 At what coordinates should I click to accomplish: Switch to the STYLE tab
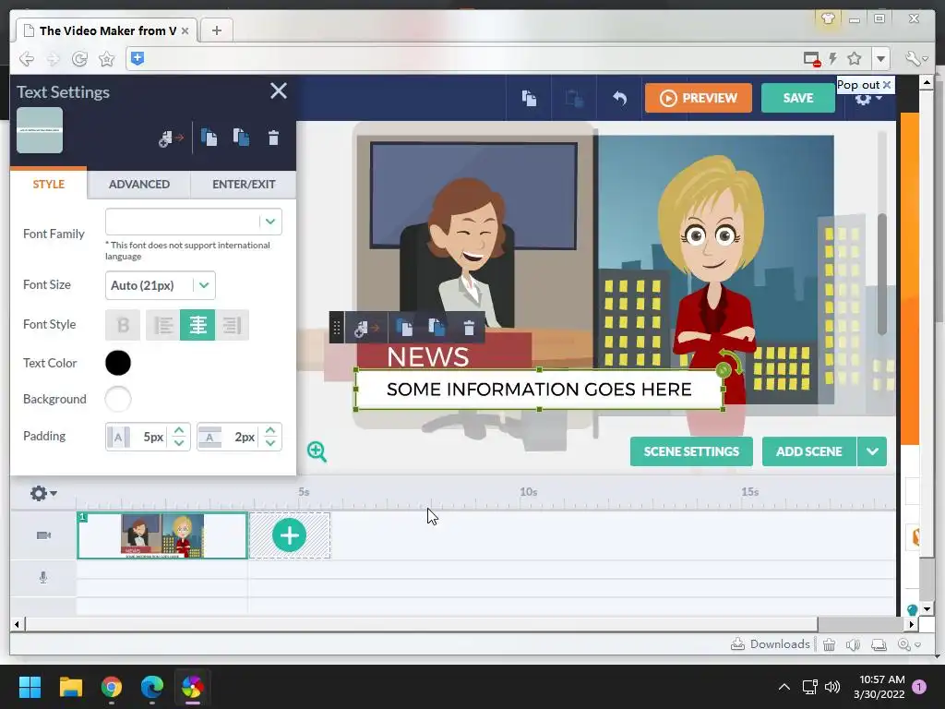(x=48, y=184)
